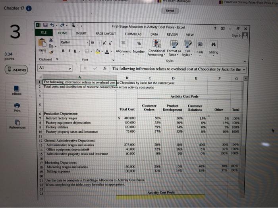Click the Insert Function fx icon
The image size is (278, 208).
[105, 68]
